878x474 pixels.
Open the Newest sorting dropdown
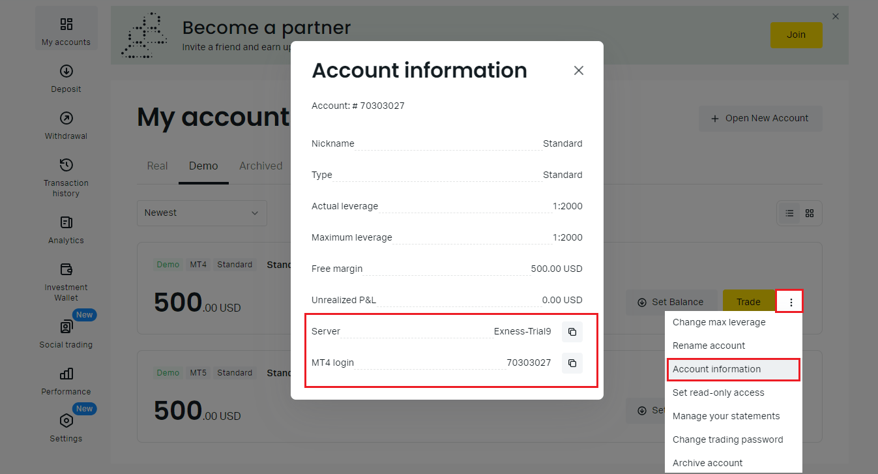pyautogui.click(x=201, y=213)
